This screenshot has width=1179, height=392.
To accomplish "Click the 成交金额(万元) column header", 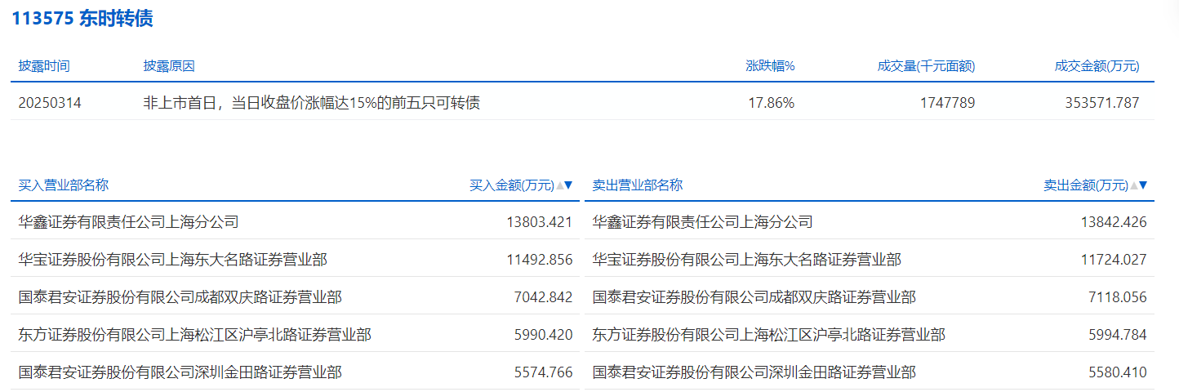I will pyautogui.click(x=1097, y=66).
